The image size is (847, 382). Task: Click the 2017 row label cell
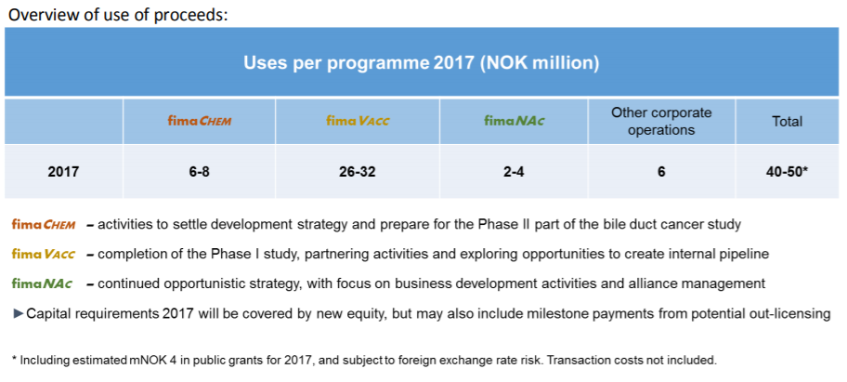[64, 172]
